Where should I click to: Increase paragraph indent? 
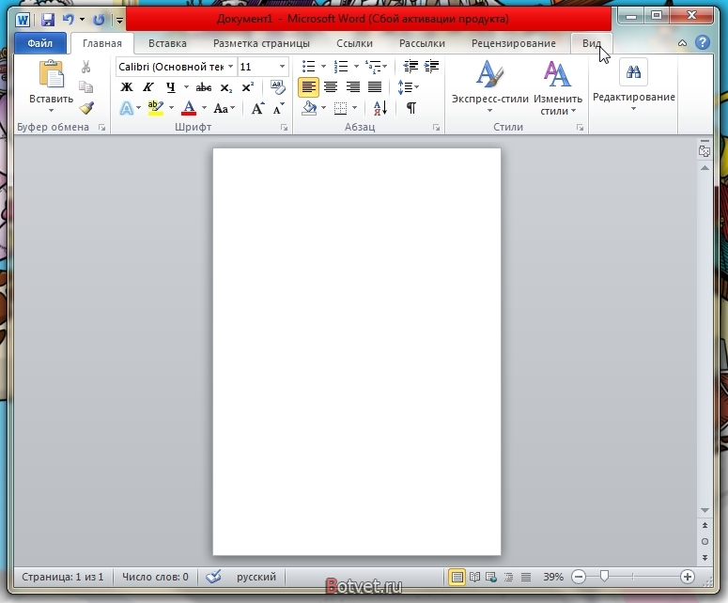pyautogui.click(x=432, y=67)
